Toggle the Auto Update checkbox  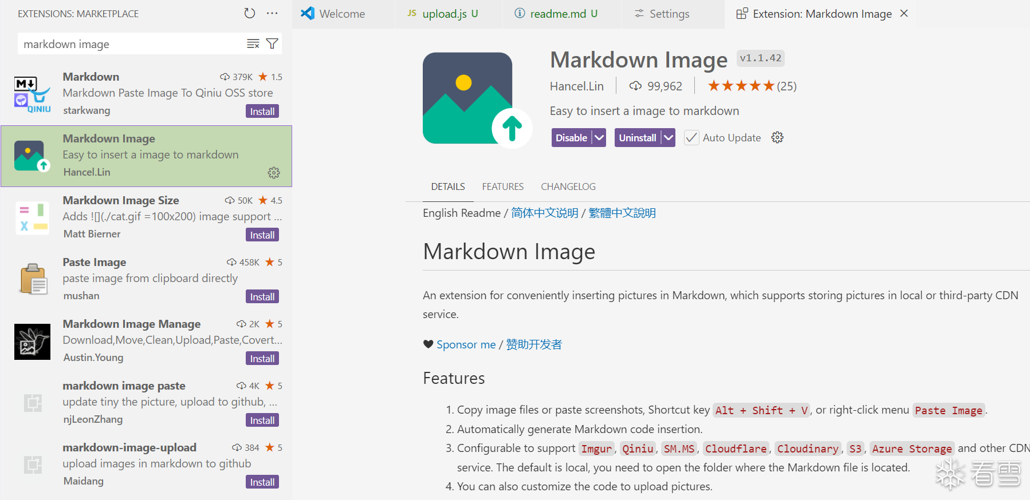click(691, 137)
